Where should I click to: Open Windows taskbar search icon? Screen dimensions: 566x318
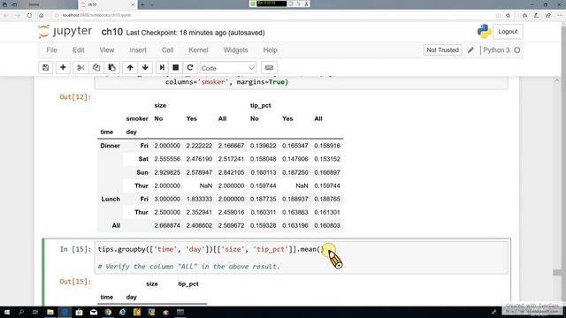click(x=21, y=312)
